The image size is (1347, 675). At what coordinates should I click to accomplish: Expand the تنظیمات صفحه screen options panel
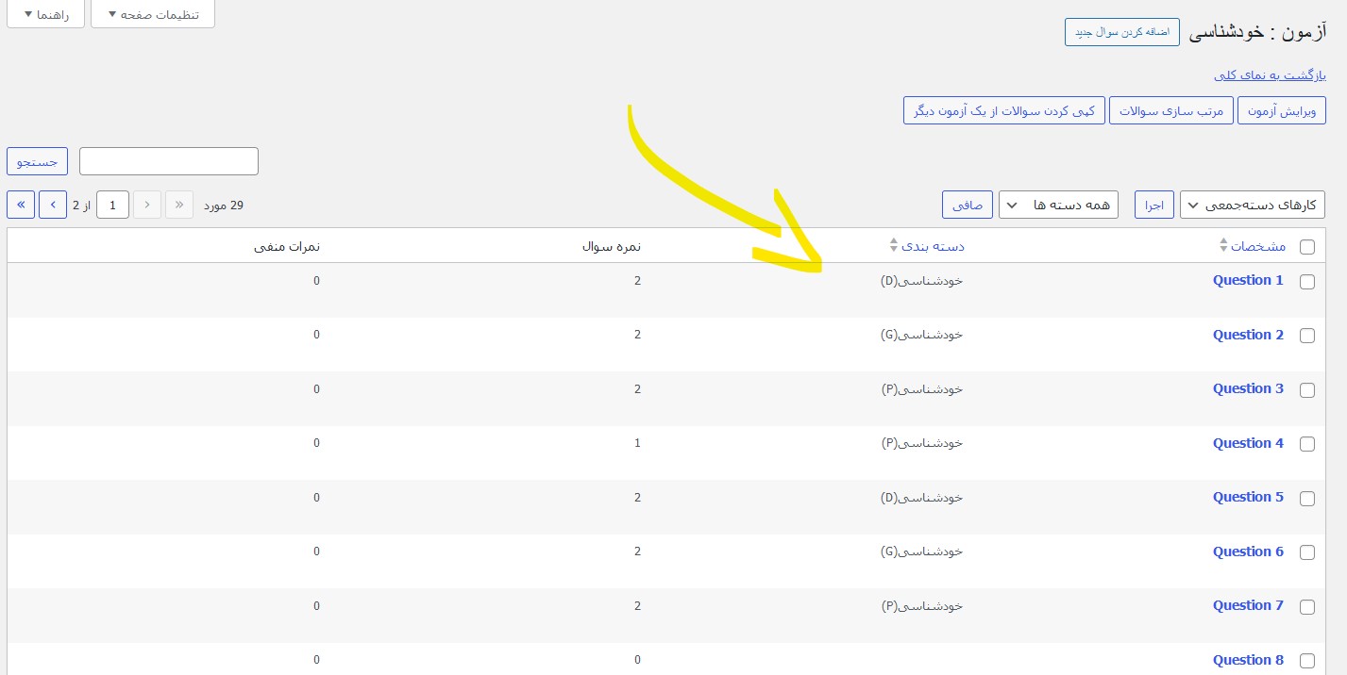coord(153,14)
